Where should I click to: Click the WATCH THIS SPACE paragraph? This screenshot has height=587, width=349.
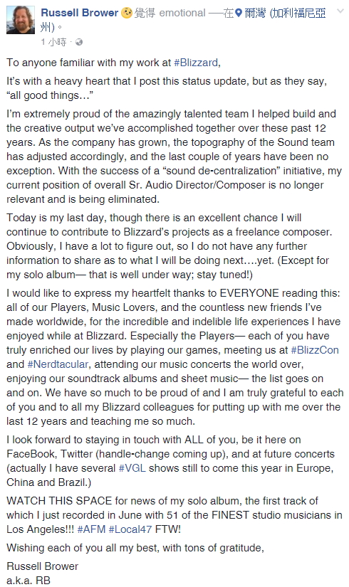click(174, 515)
